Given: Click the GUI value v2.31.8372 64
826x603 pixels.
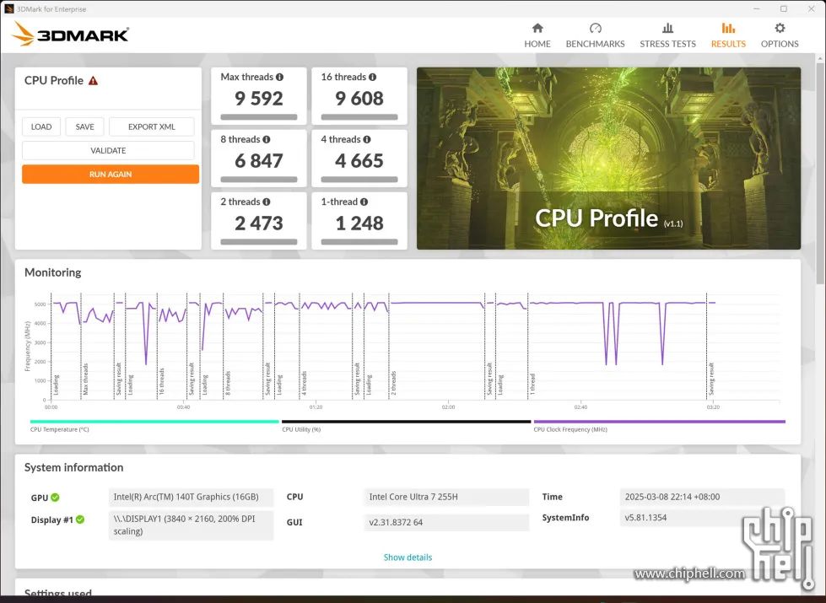Looking at the screenshot, I should (446, 522).
